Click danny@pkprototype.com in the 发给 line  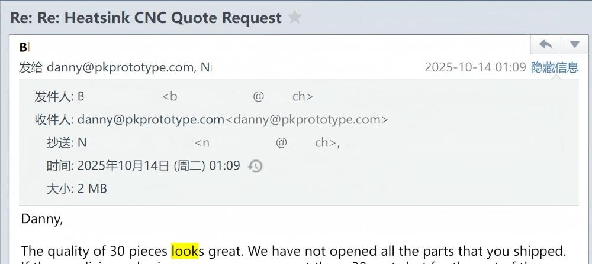(120, 67)
